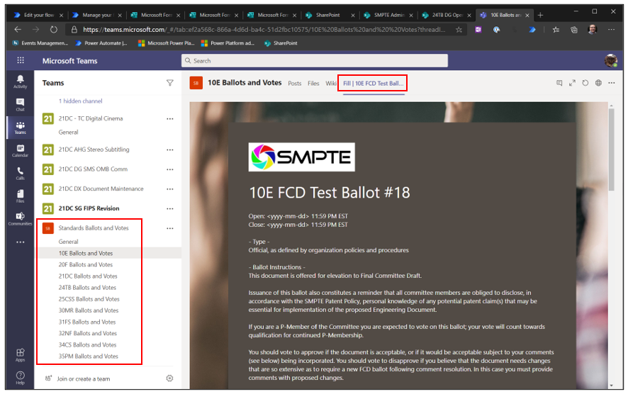Viewport: 628px width, 394px height.
Task: Open the Files app icon
Action: point(20,196)
